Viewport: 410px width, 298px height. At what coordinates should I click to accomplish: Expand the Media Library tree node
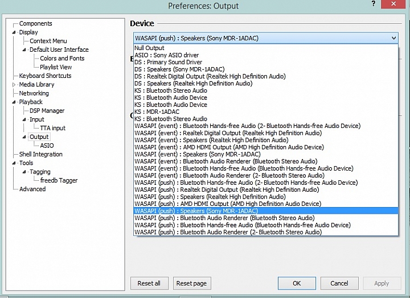pyautogui.click(x=14, y=85)
